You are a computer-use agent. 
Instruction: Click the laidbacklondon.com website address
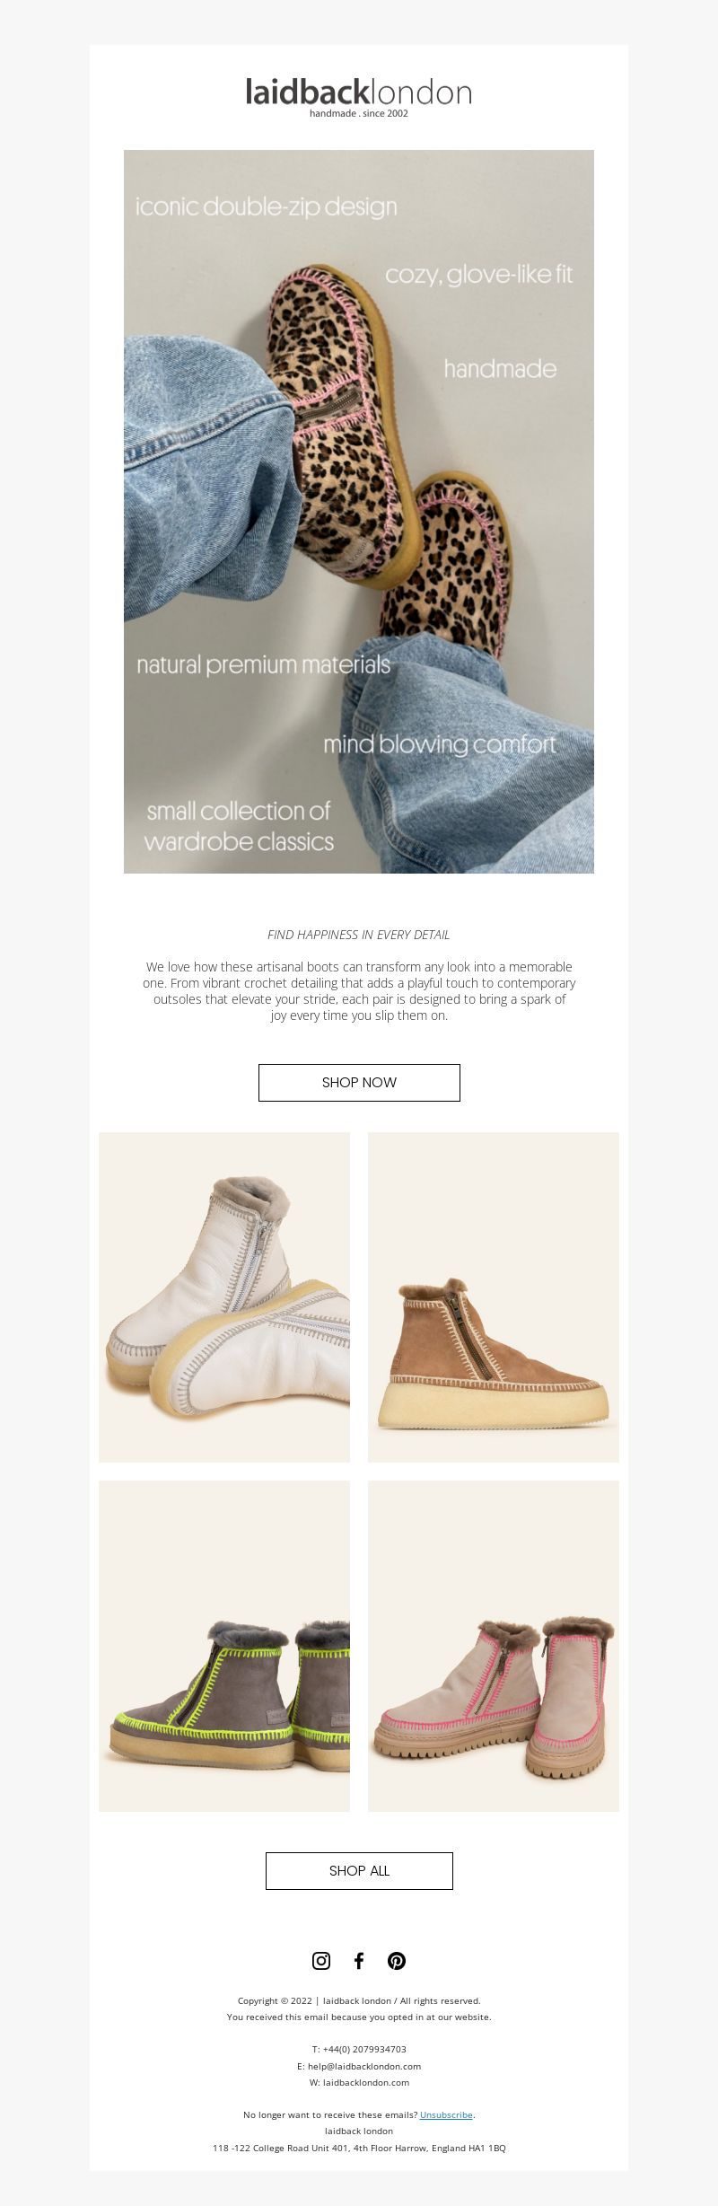(x=366, y=2082)
